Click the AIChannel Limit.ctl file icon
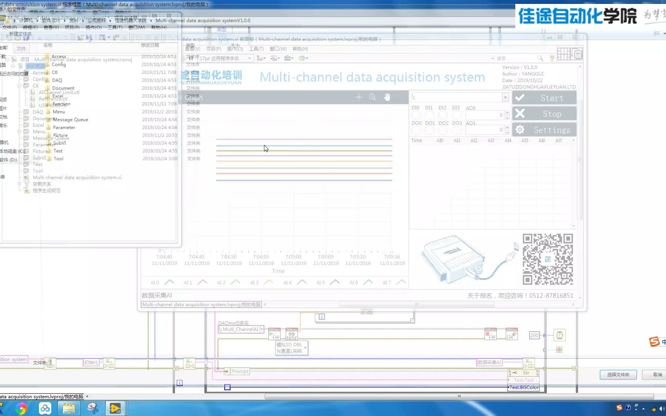 pyautogui.click(x=33, y=92)
